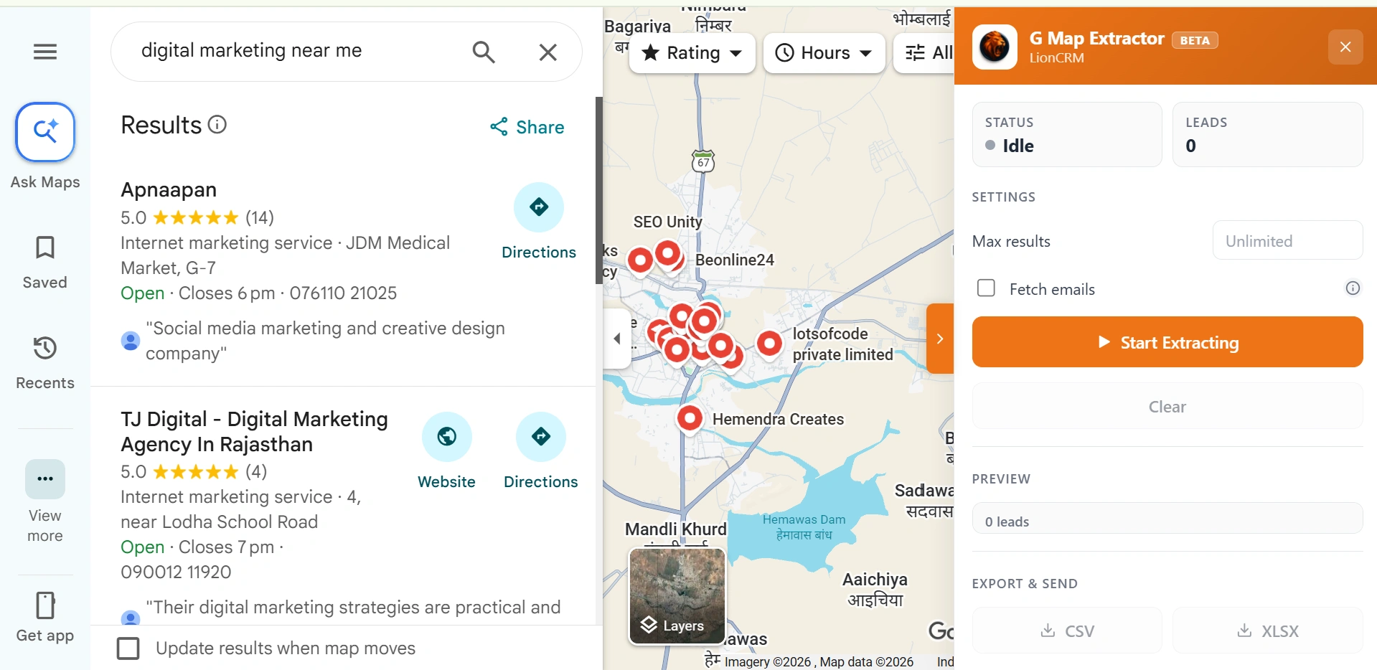Open the Saved places
1377x670 pixels.
point(45,262)
